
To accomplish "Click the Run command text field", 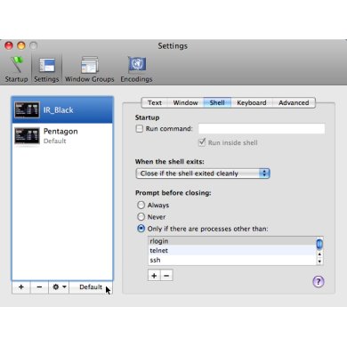I will 262,129.
